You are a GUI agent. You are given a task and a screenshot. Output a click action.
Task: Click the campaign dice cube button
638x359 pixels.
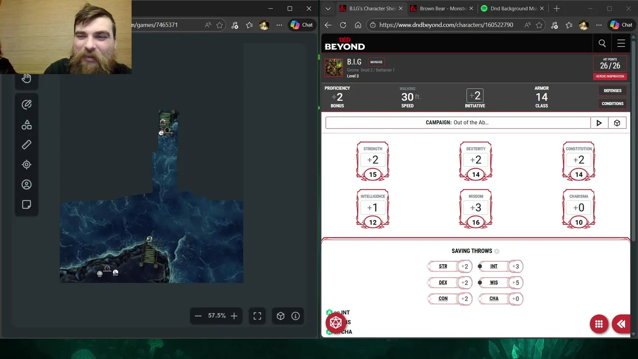(617, 123)
